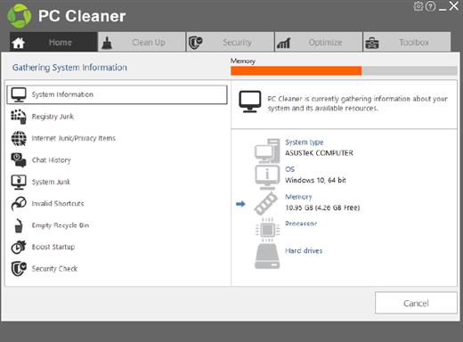Select Empty Recycle Bin label
This screenshot has height=342, width=463.
[61, 225]
